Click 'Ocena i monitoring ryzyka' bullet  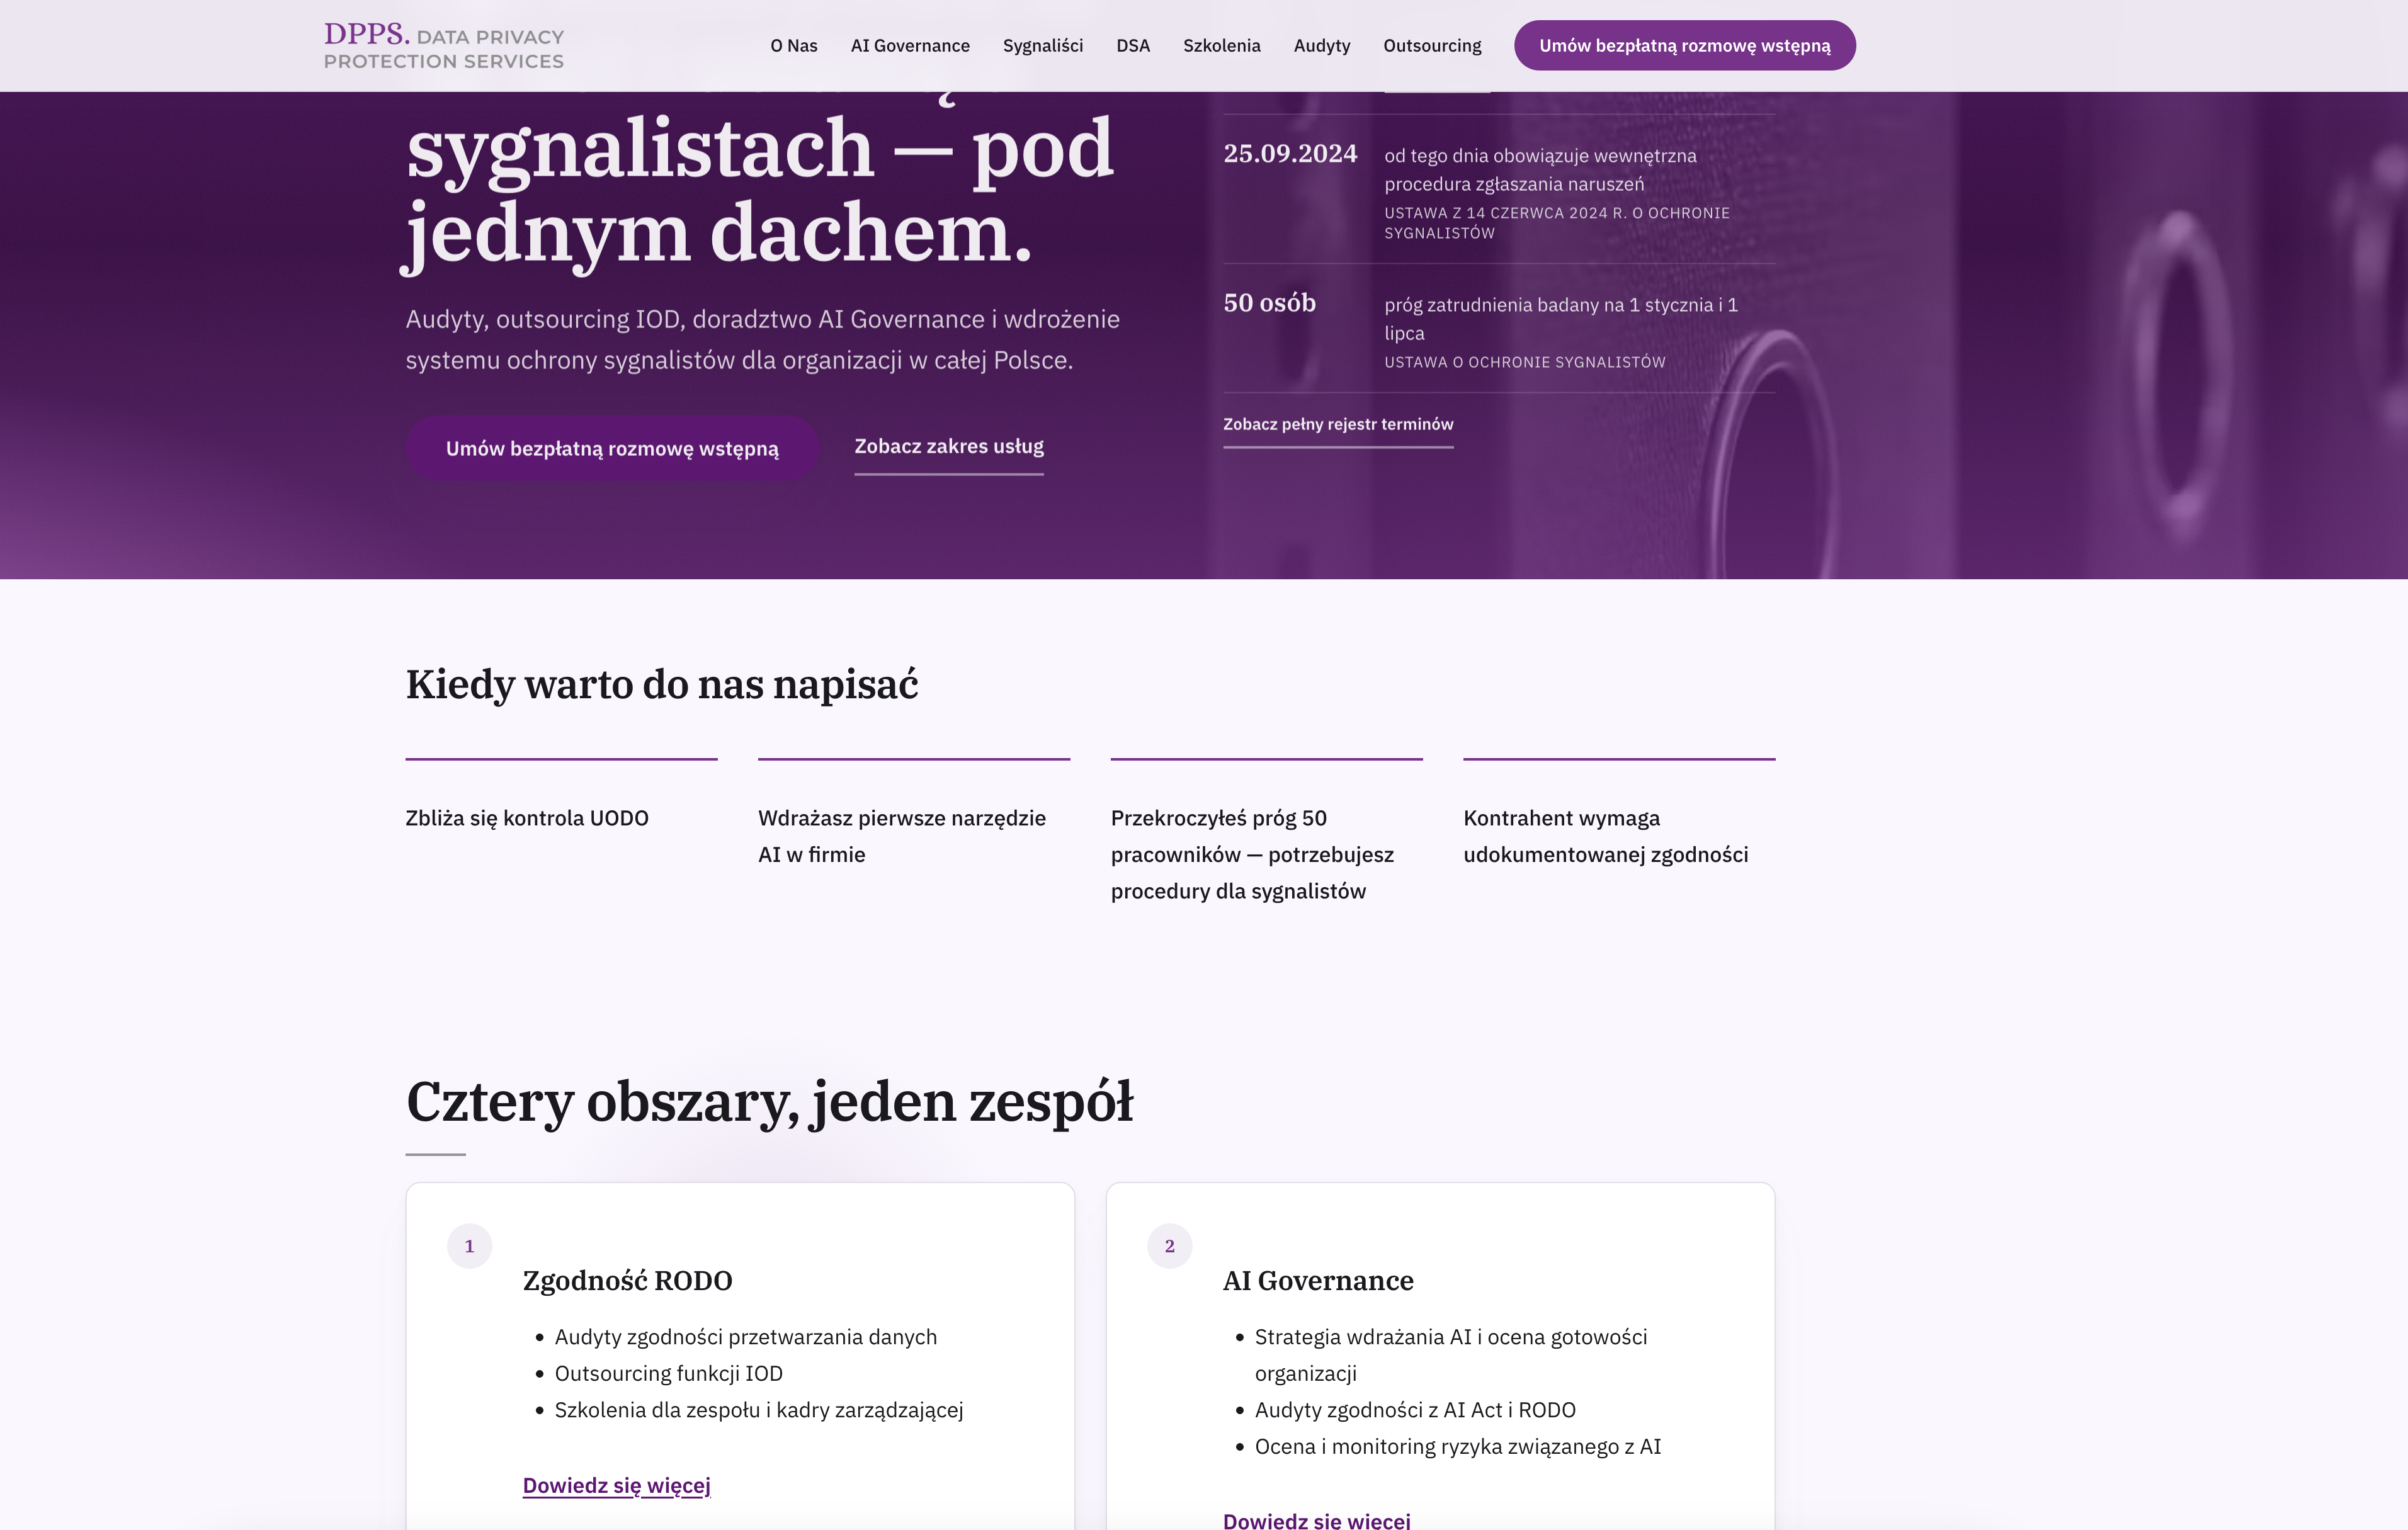tap(1458, 1447)
